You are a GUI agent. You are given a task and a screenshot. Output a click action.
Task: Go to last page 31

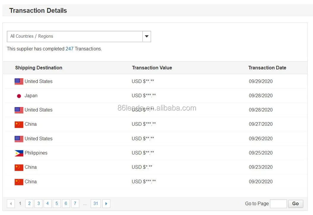point(96,203)
